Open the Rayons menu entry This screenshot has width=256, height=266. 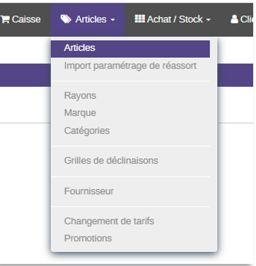pyautogui.click(x=130, y=96)
